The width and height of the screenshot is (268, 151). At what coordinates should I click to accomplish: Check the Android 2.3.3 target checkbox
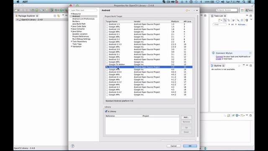pyautogui.click(x=107, y=44)
